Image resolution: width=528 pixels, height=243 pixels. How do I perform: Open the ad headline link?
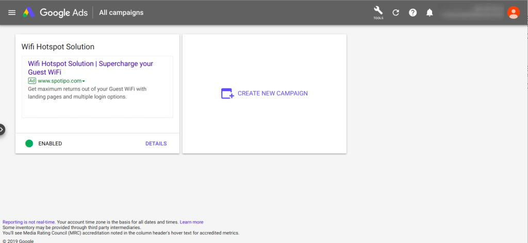[x=90, y=67]
